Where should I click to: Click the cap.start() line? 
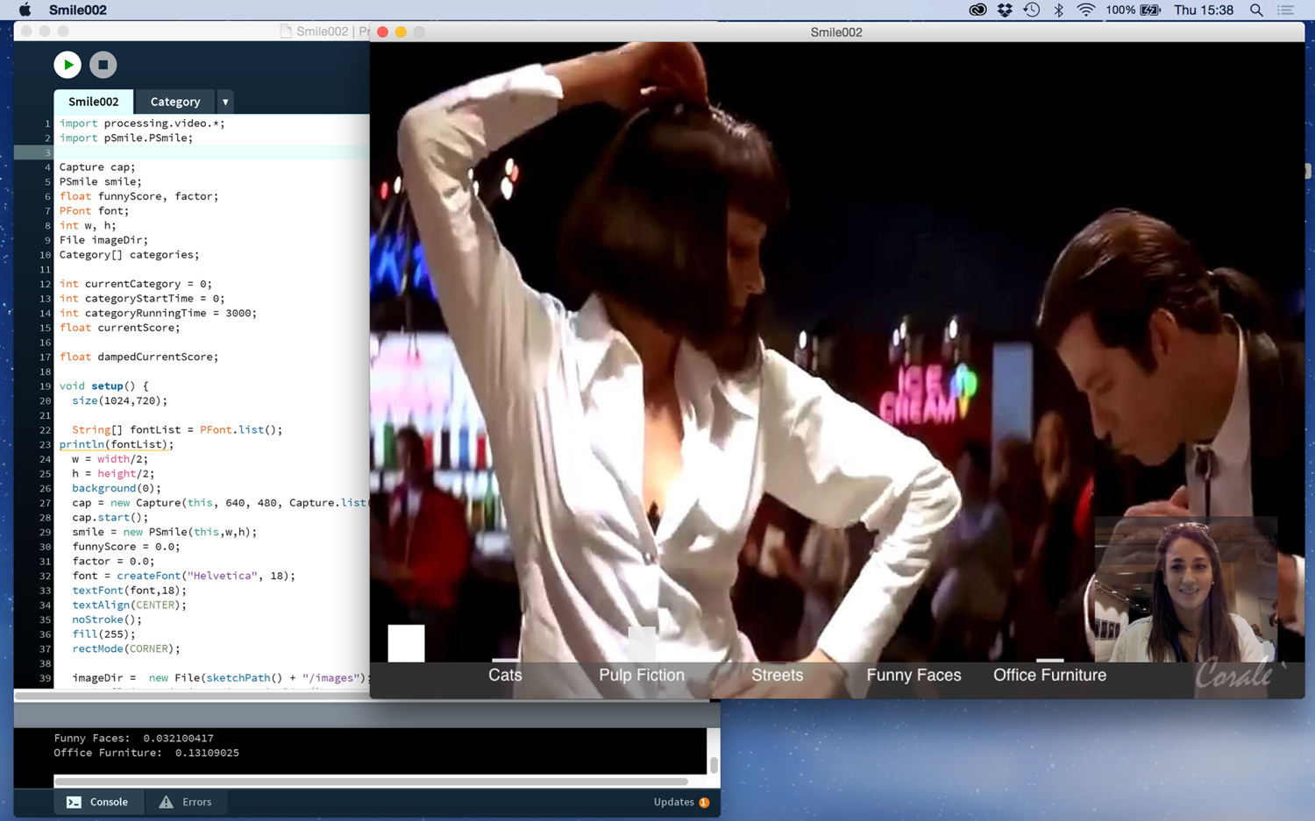(x=110, y=518)
